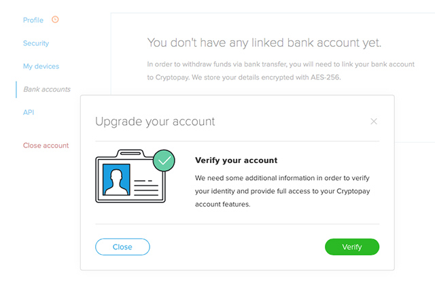
Task: Click the clip handle atop the ID card
Action: [x=130, y=154]
